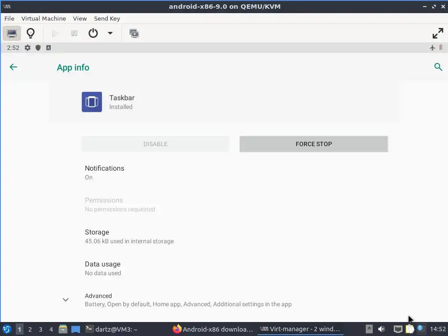Open the Send Key menu
This screenshot has height=336, width=448.
pos(107,18)
